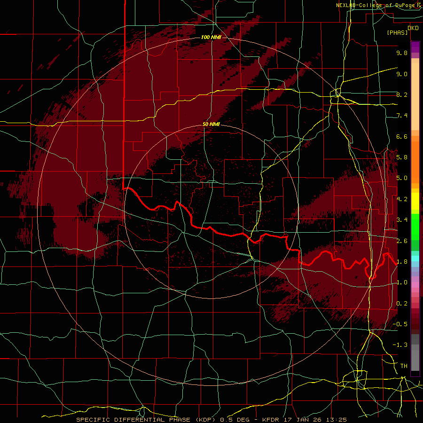Click the 1.8 scale label
The width and height of the screenshot is (423, 423).
pos(402,262)
